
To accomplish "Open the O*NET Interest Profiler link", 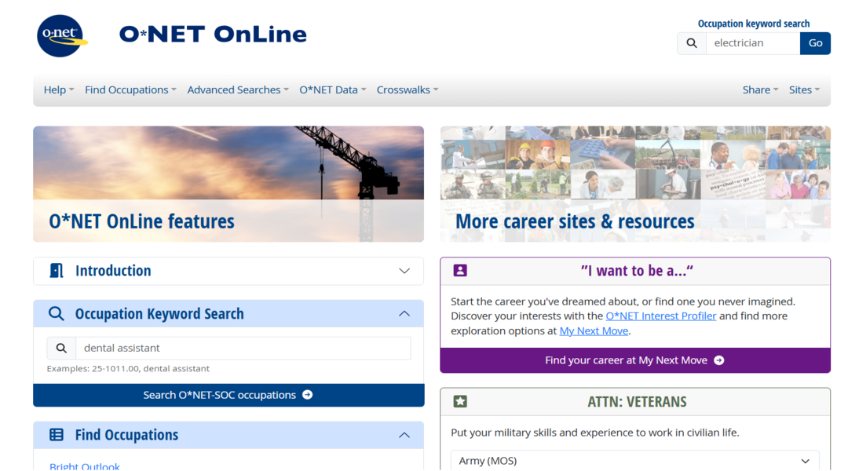I will click(x=660, y=316).
